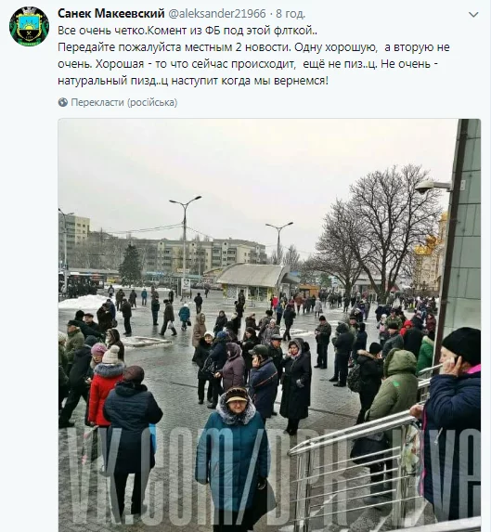Click the golden church domes in photo
The height and width of the screenshot is (532, 491).
click(431, 240)
